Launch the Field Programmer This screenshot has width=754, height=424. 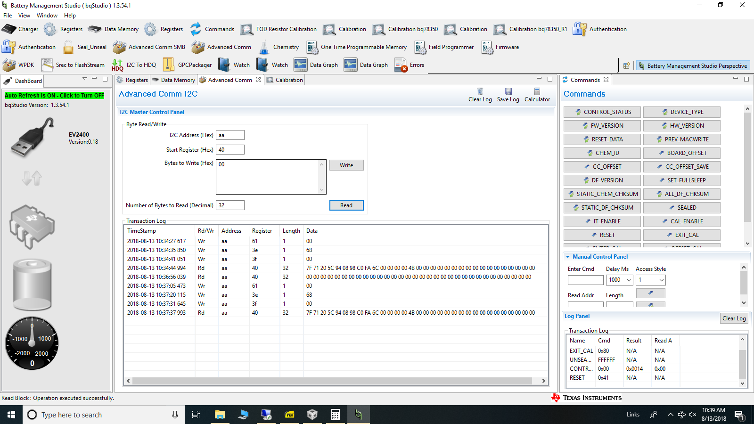pos(444,47)
